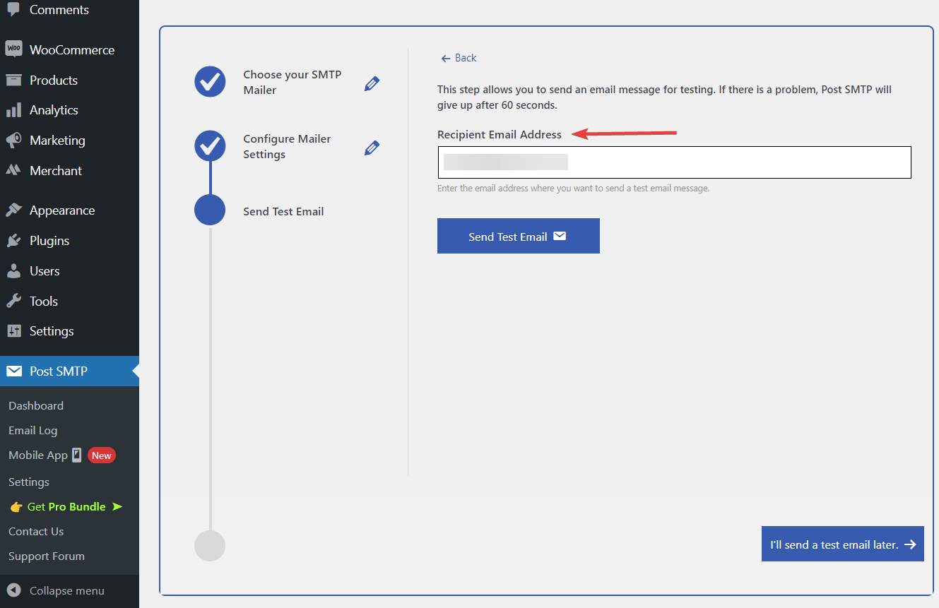Click the Tools wrench icon
This screenshot has height=608, width=939.
(x=13, y=301)
